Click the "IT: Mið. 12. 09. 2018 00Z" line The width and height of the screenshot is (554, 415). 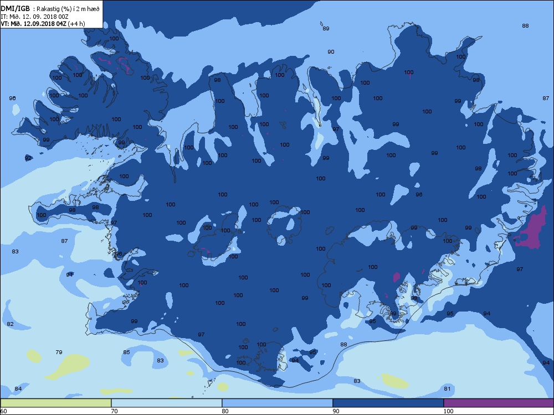[x=34, y=17]
